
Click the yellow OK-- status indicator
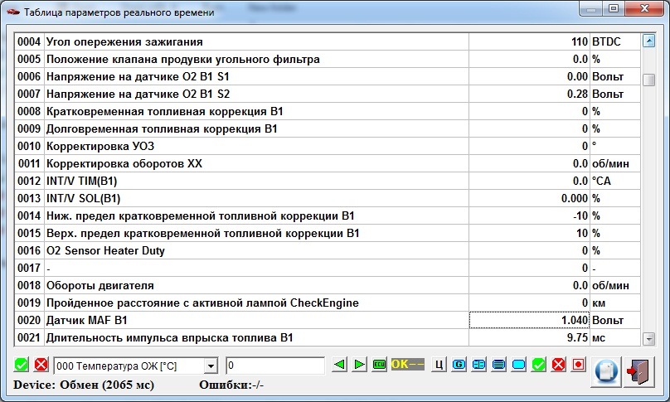click(x=408, y=364)
